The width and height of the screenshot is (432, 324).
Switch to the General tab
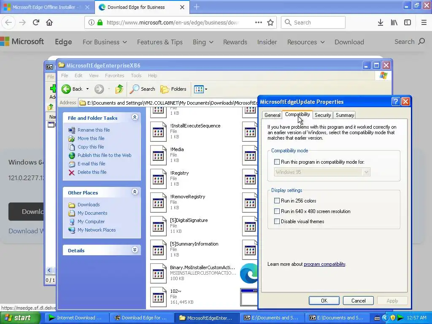click(x=272, y=115)
